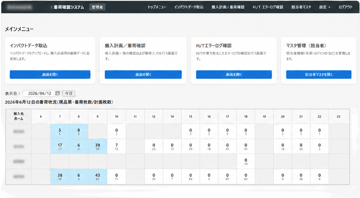Viewport: 360px width, 198px height.
Task: Click hour 8 cell showing 8 of 8
Action: [79, 131]
